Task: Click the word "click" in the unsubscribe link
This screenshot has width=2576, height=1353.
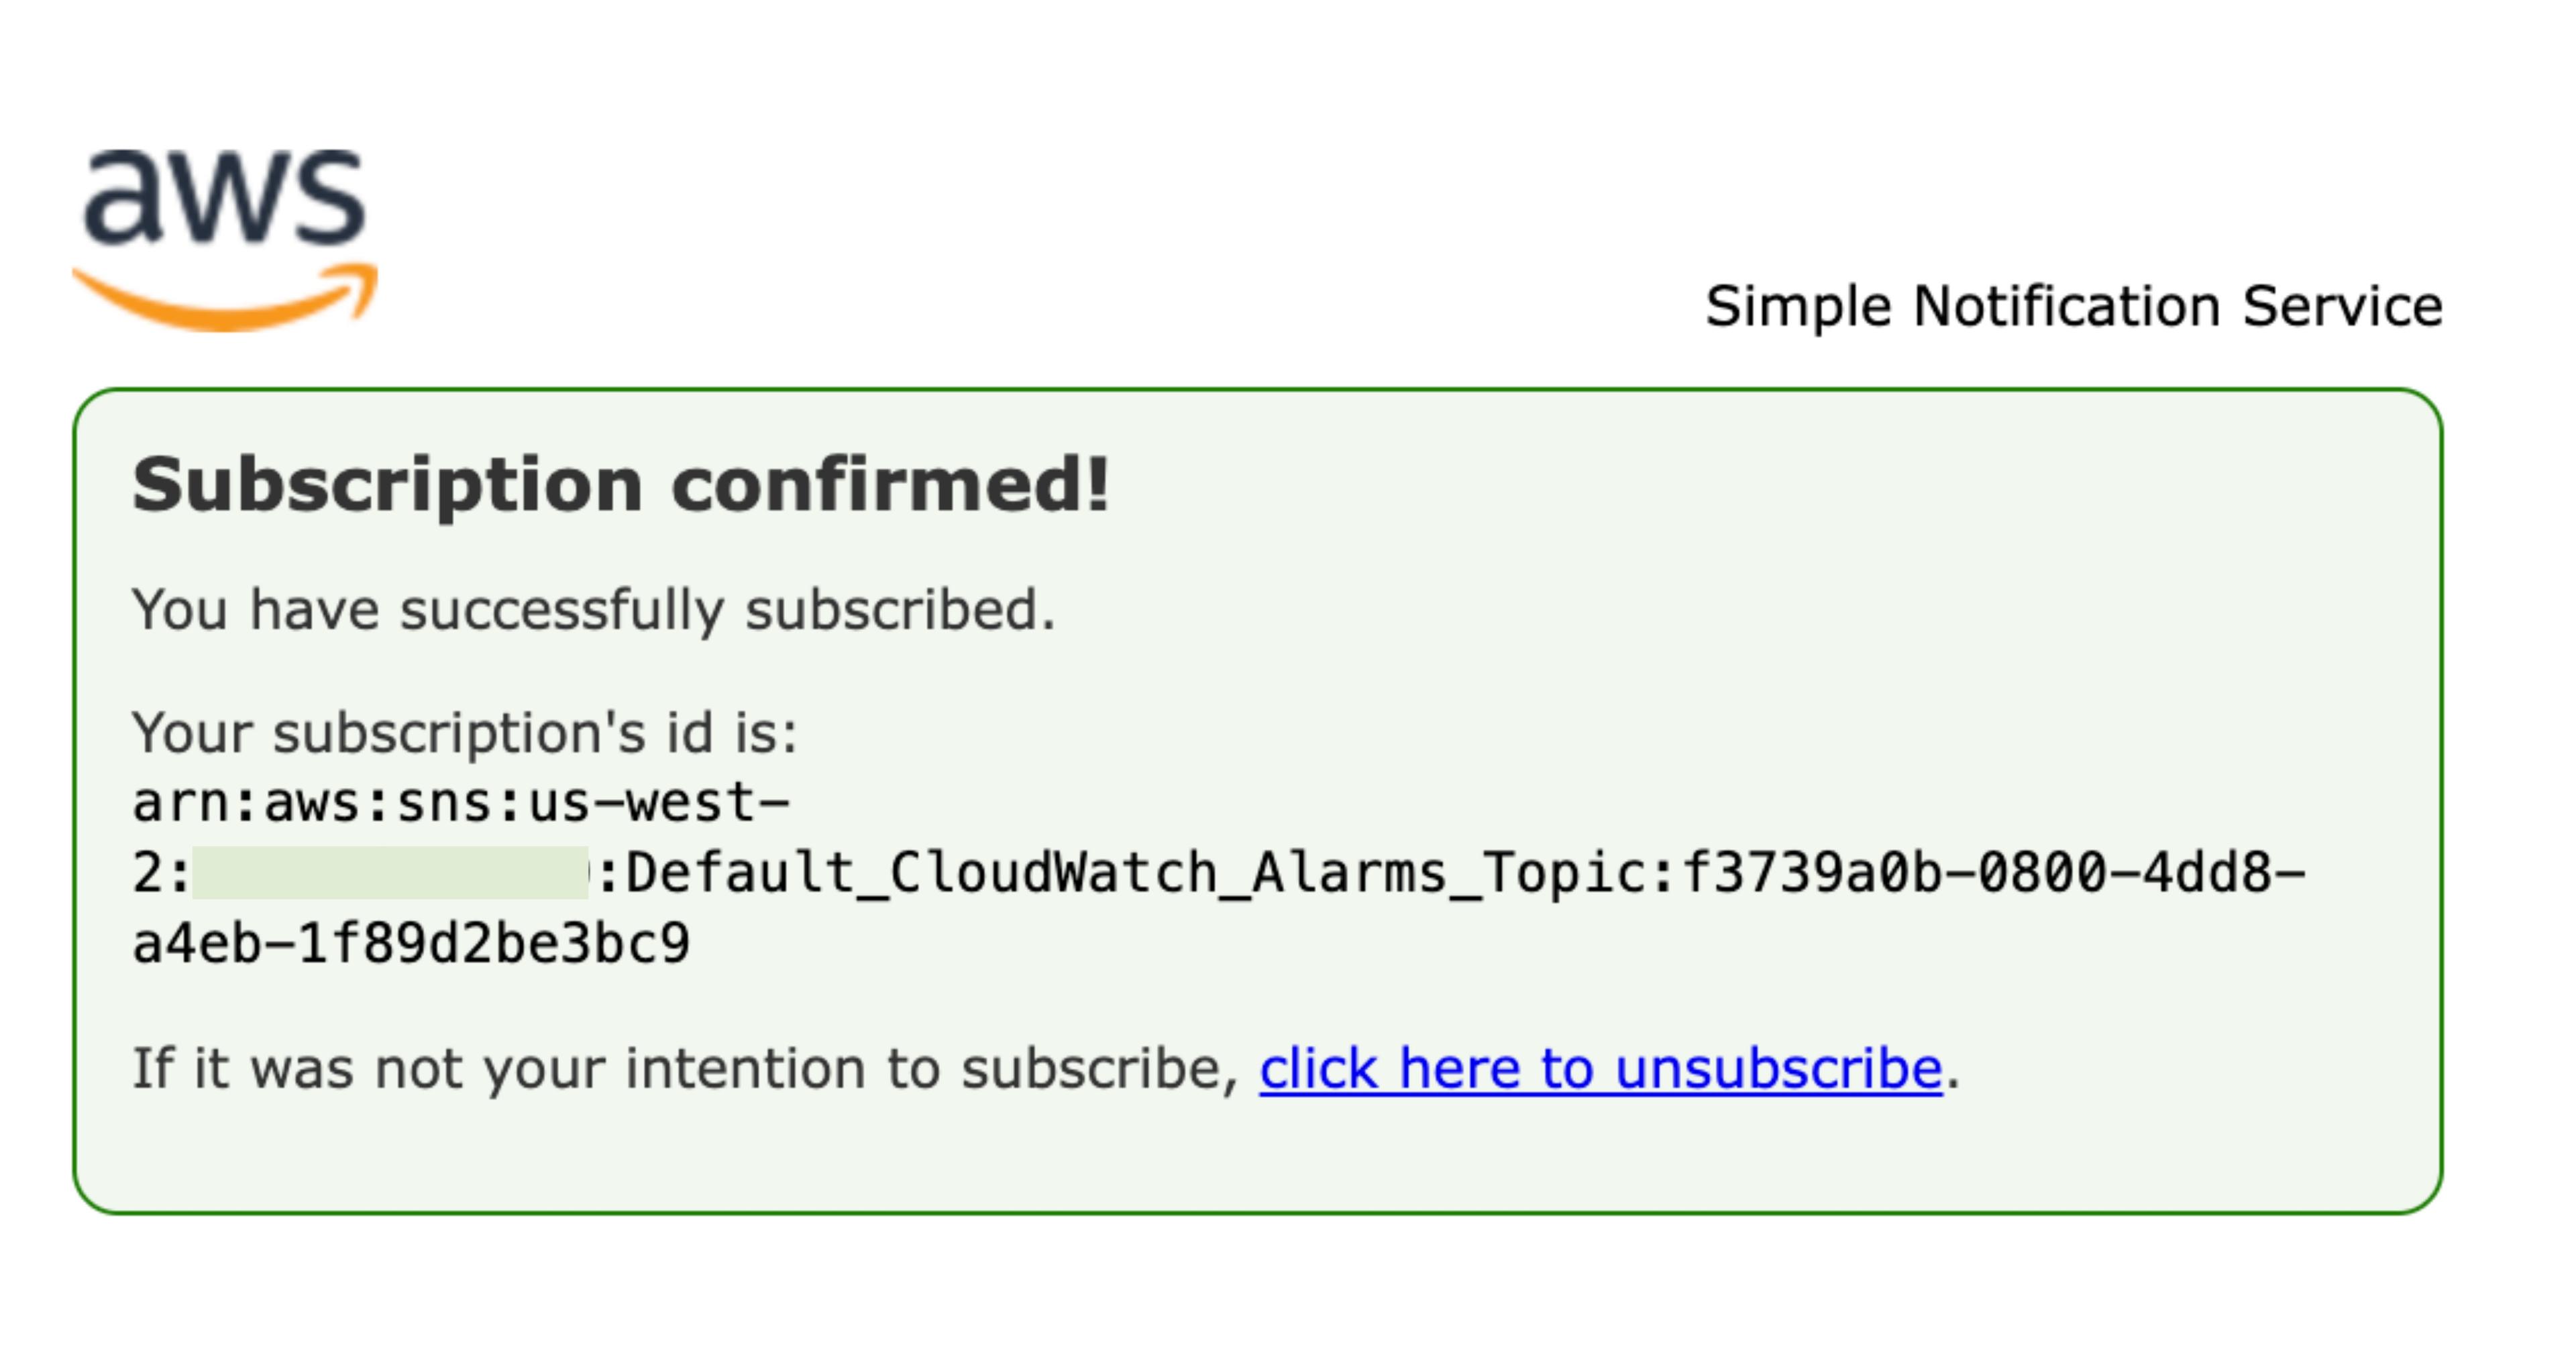Action: click(x=1318, y=1068)
